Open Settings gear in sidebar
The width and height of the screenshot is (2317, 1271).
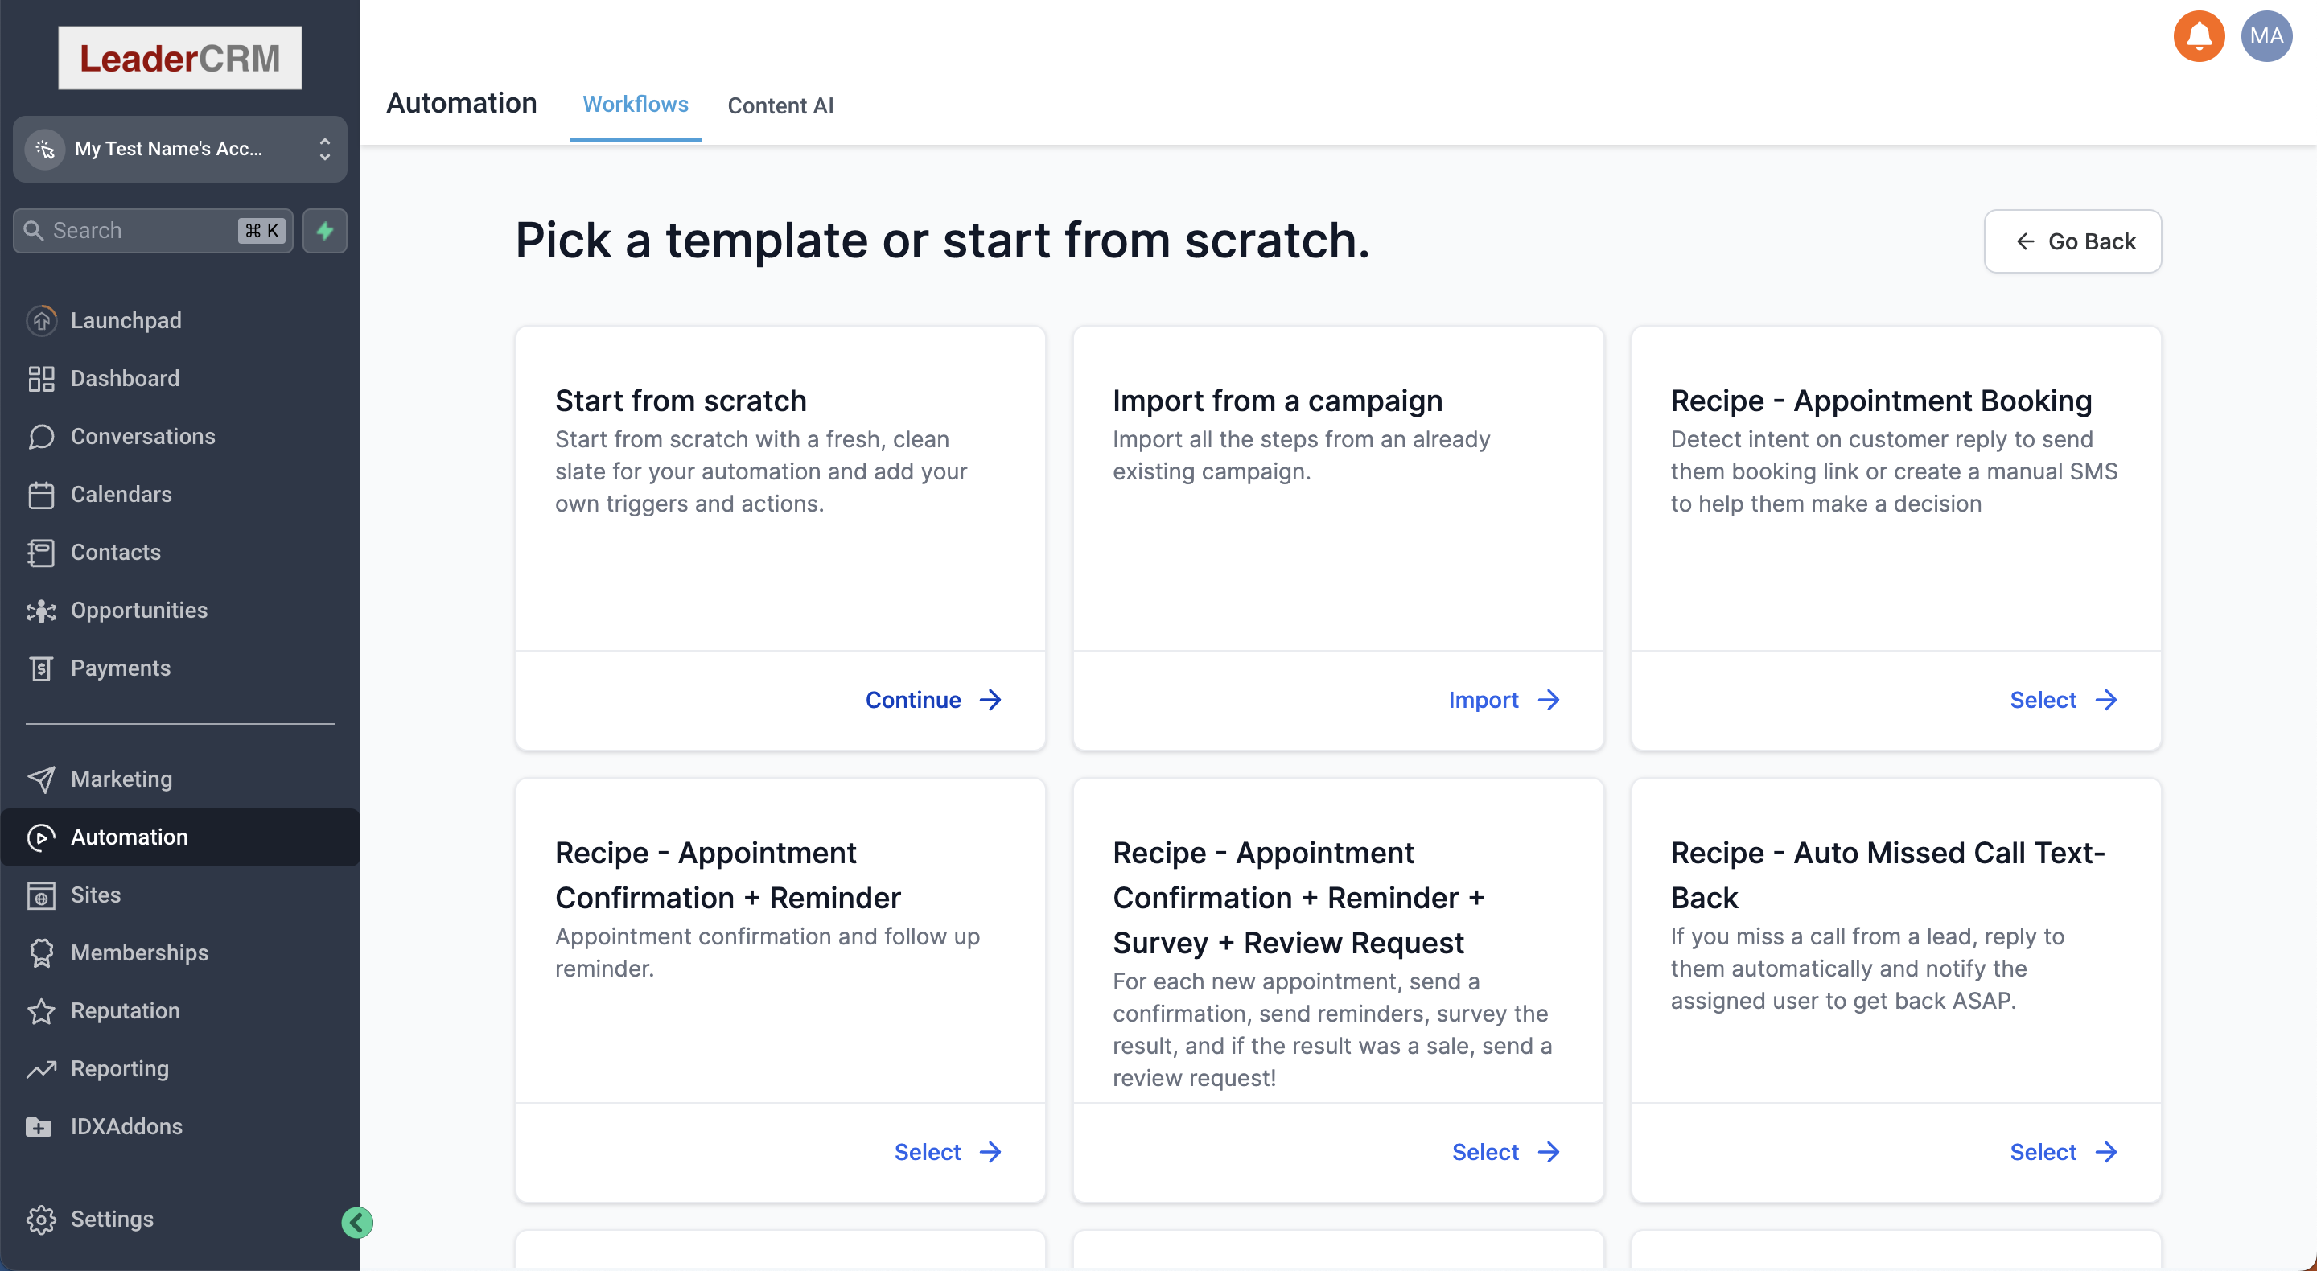point(112,1219)
